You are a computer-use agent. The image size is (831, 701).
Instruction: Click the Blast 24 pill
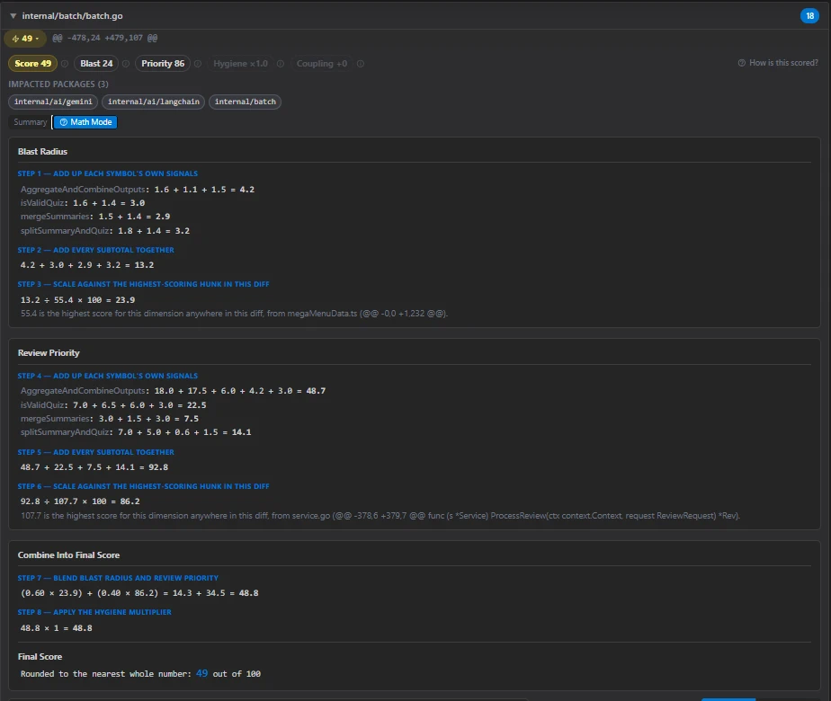point(96,64)
